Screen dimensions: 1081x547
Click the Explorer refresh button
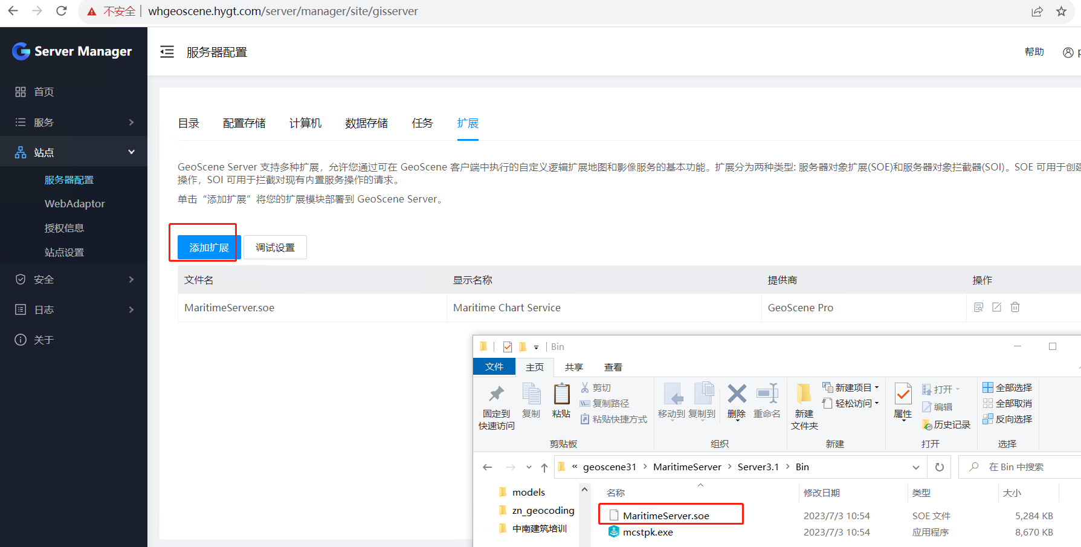[940, 467]
